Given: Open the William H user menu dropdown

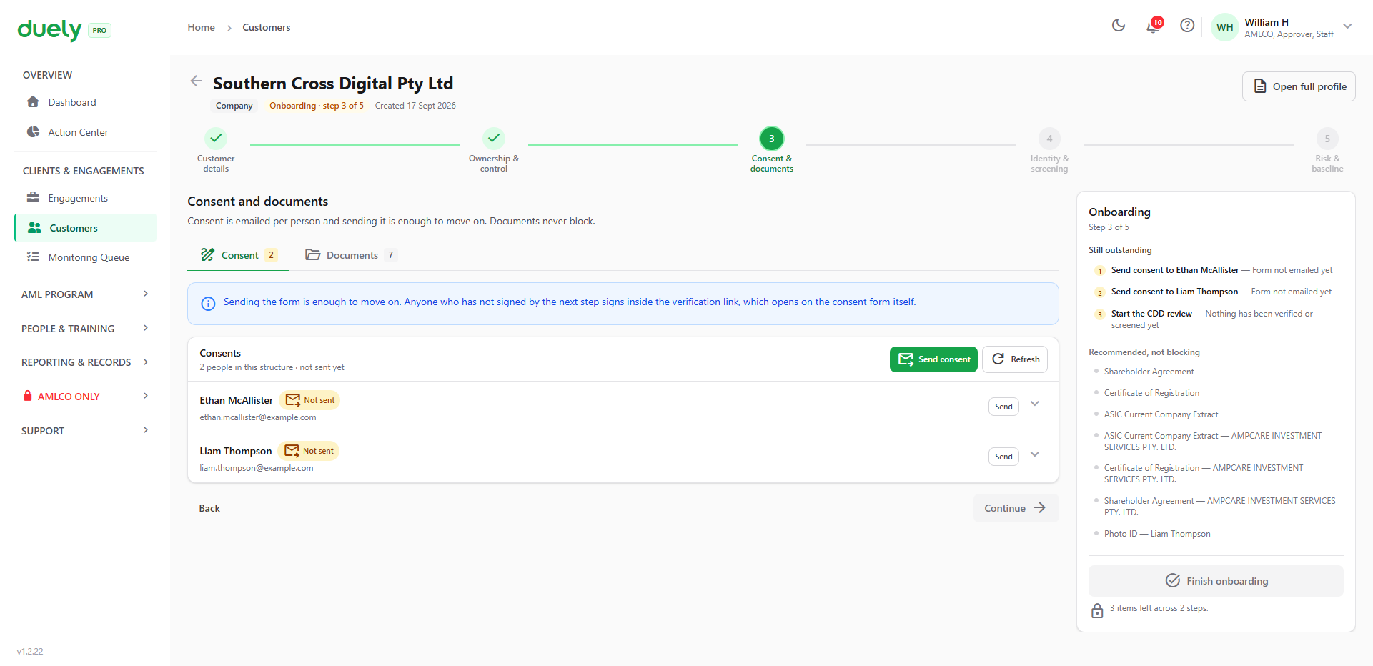Looking at the screenshot, I should click(1347, 26).
